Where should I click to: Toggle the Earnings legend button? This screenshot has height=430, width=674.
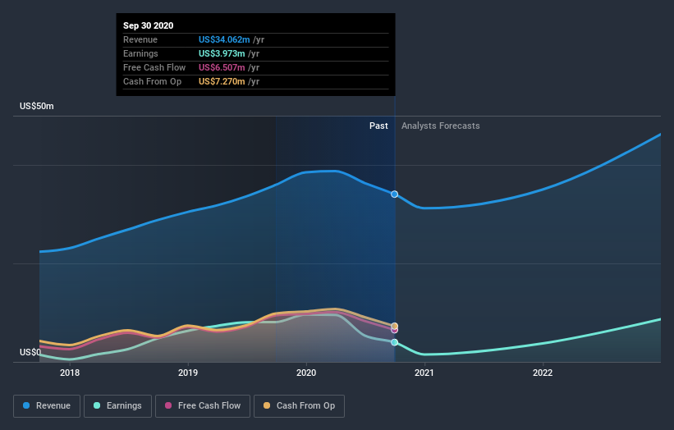117,406
